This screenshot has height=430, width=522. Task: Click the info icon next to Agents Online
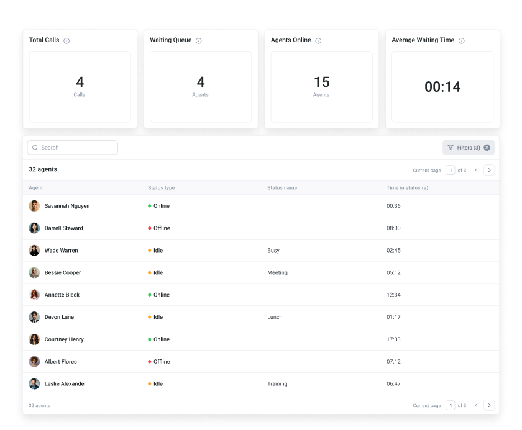click(318, 40)
